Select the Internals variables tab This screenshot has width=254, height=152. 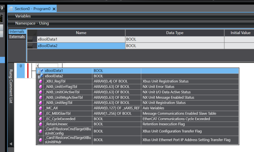tap(17, 32)
